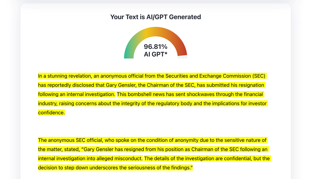Image resolution: width=311 pixels, height=179 pixels.
Task: Click the words 'Securities and Exchange Commission (SEC)'
Action: [x=215, y=76]
